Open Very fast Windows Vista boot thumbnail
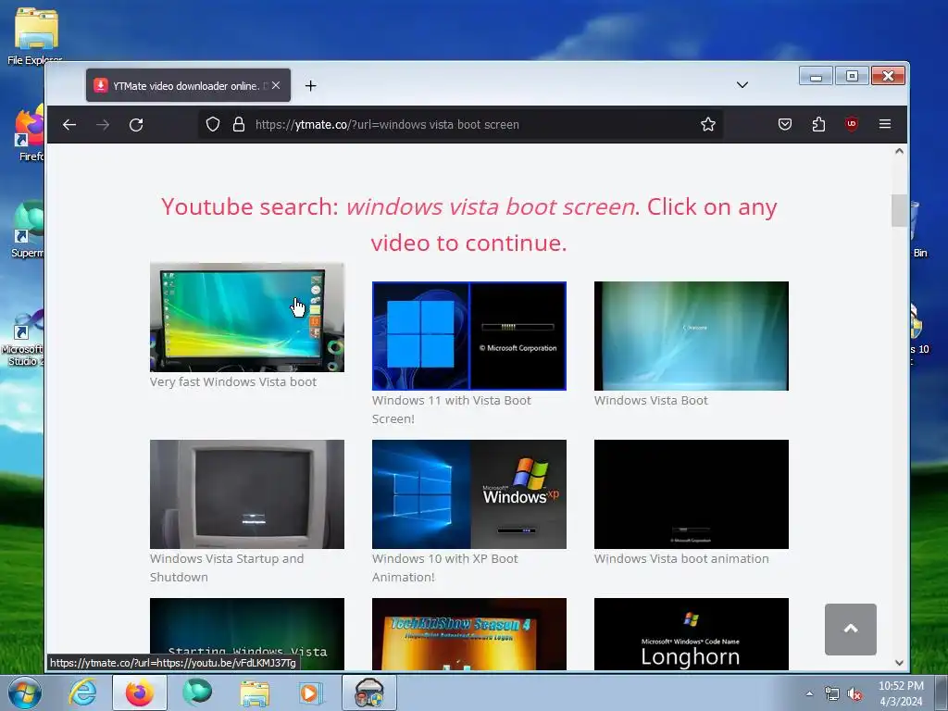 246,318
